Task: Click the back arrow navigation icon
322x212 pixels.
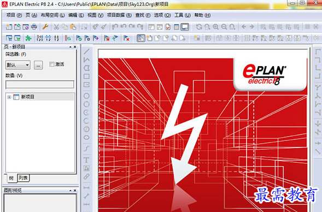Action: [244, 27]
